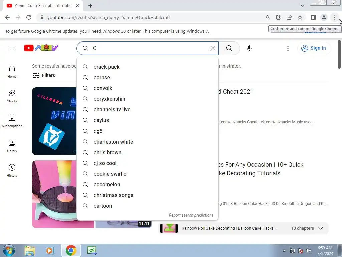Open YouTube settings three-dot menu

[x=288, y=48]
